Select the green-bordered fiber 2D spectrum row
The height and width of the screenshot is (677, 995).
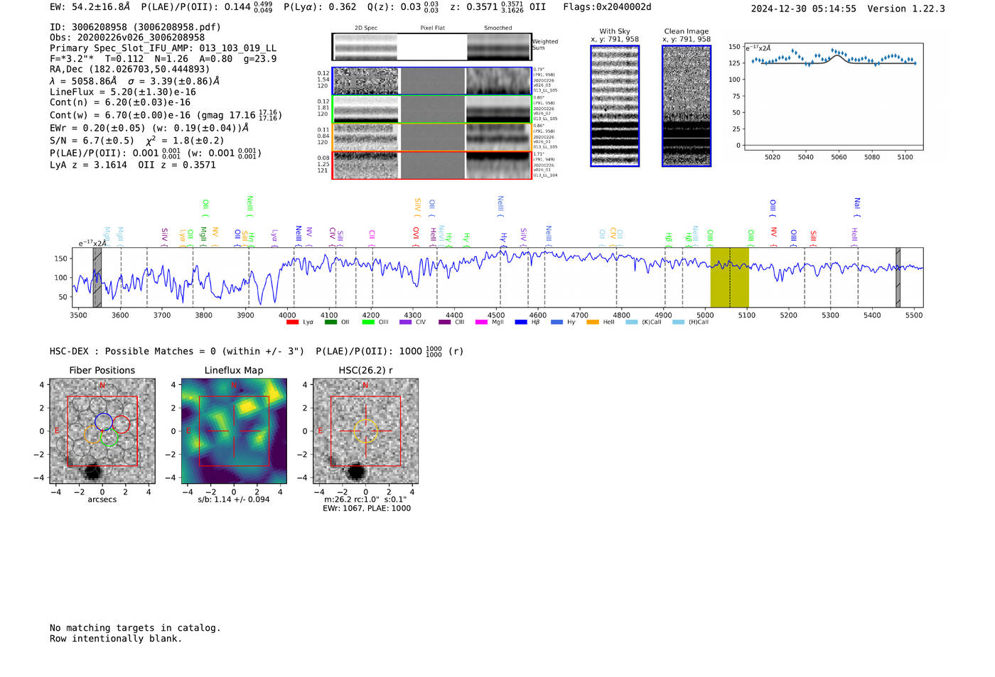click(x=431, y=109)
